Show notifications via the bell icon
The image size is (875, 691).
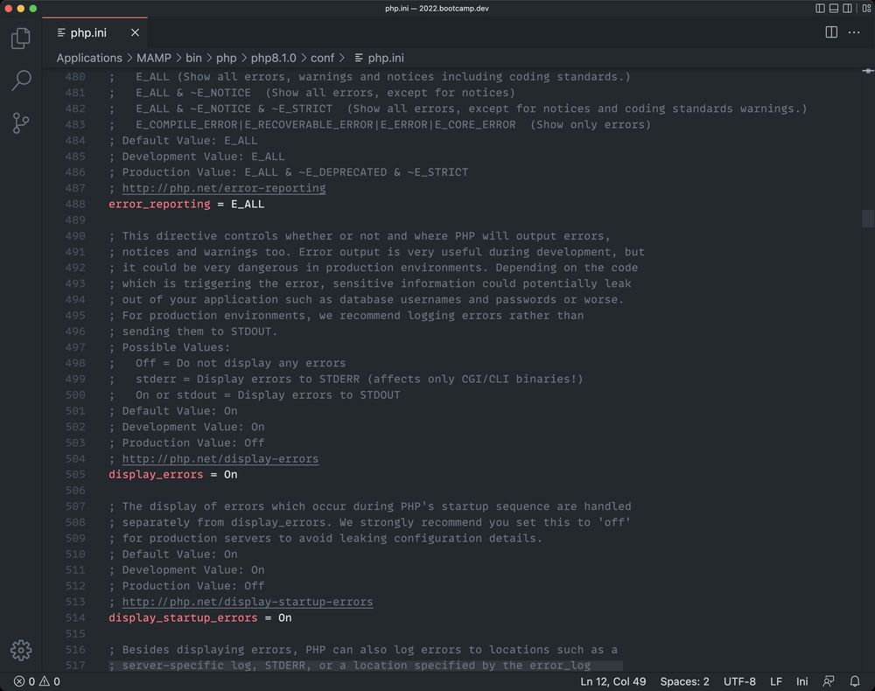pyautogui.click(x=855, y=681)
